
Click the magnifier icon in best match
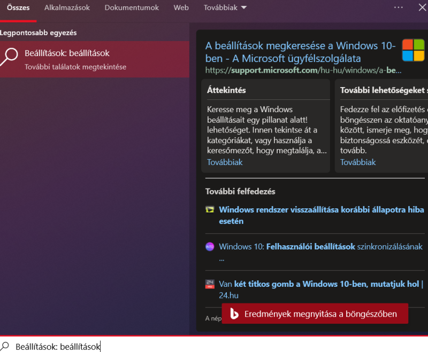point(9,57)
